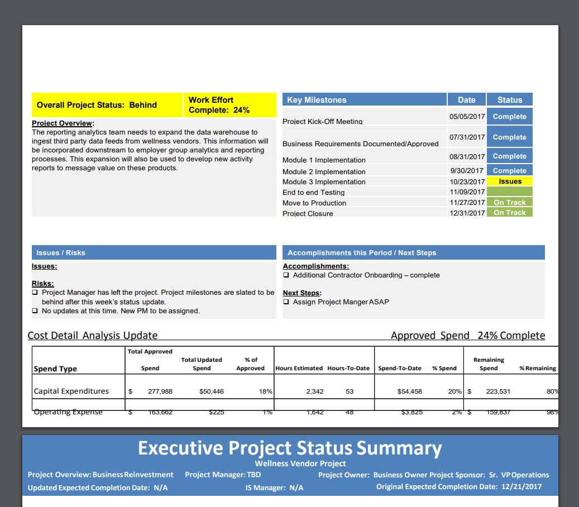Click the Complete badge beside Business Requirements Documented/Approved
The image size is (579, 507).
click(509, 136)
